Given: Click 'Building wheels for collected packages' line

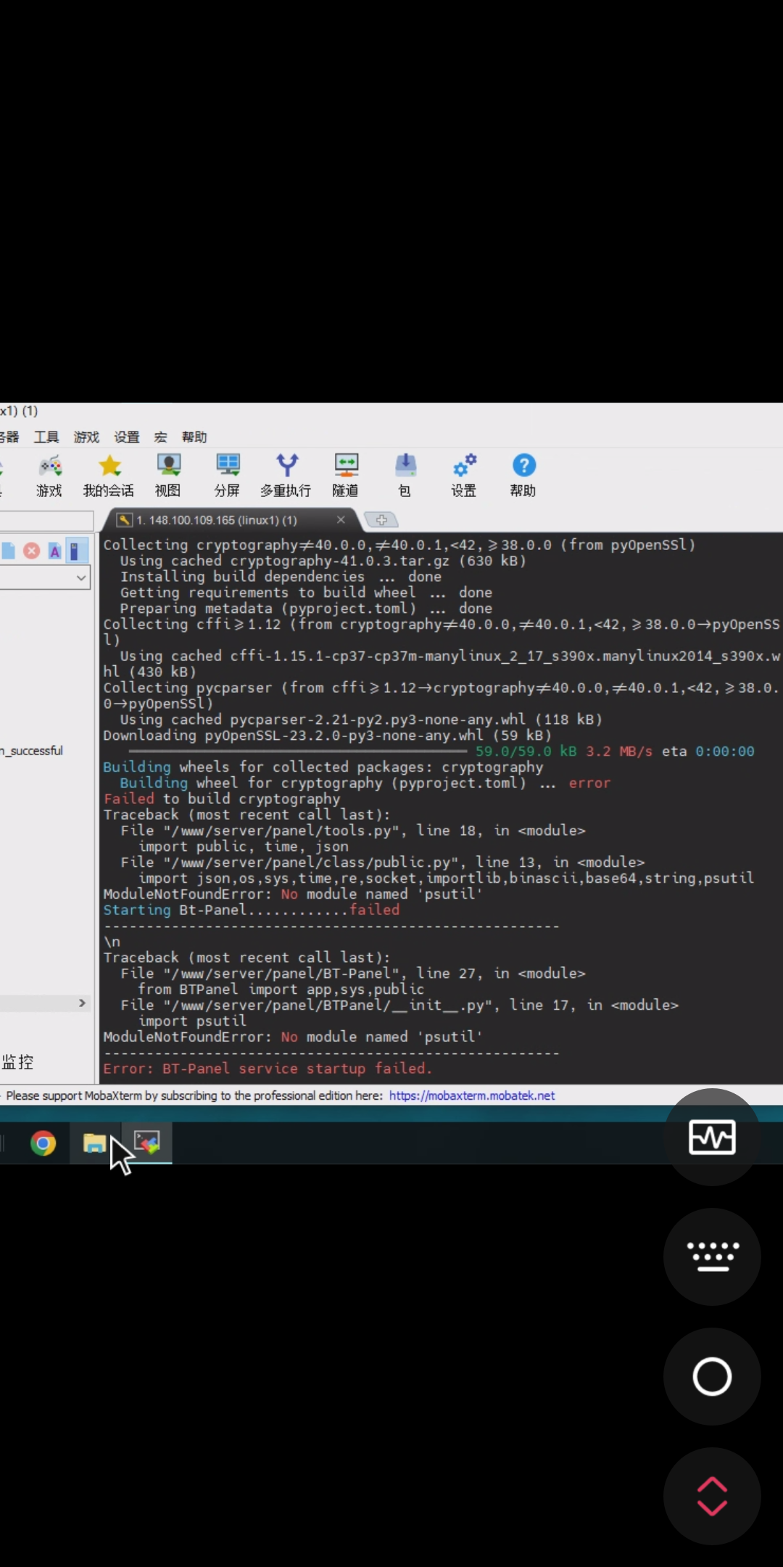Looking at the screenshot, I should click(x=323, y=767).
